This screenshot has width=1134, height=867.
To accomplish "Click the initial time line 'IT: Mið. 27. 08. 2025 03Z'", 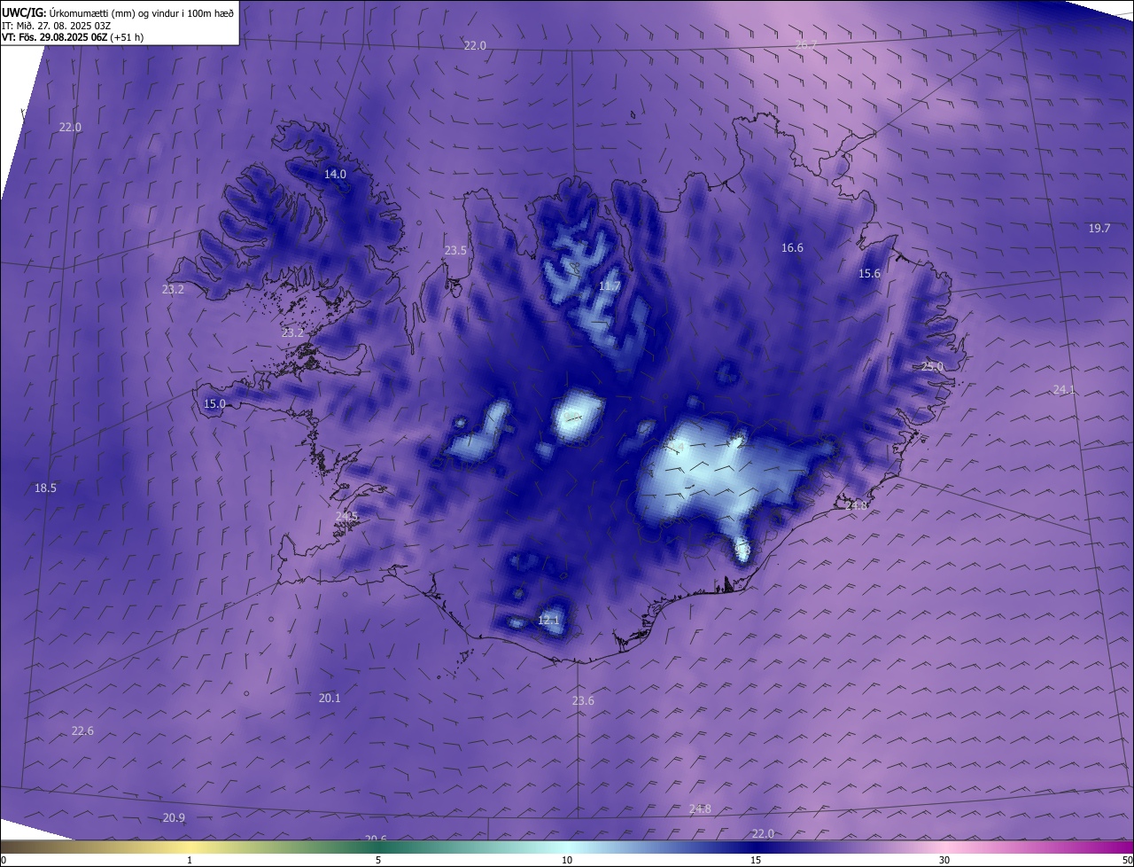I will (x=56, y=26).
